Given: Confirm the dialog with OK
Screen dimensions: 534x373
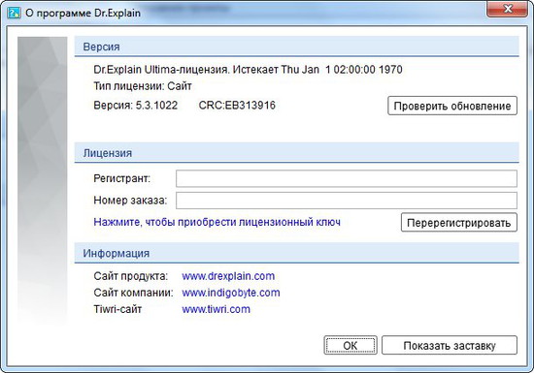Looking at the screenshot, I should 350,345.
